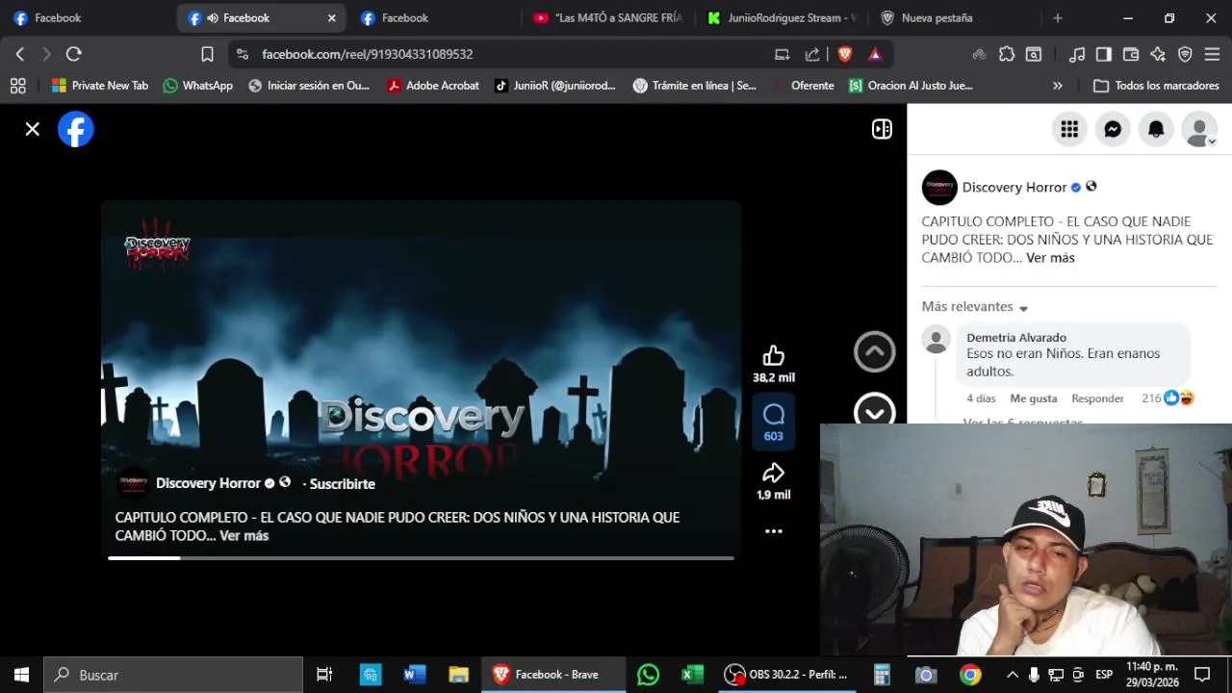1232x693 pixels.
Task: Open OBS 30.2.2 from the taskbar
Action: [x=787, y=675]
